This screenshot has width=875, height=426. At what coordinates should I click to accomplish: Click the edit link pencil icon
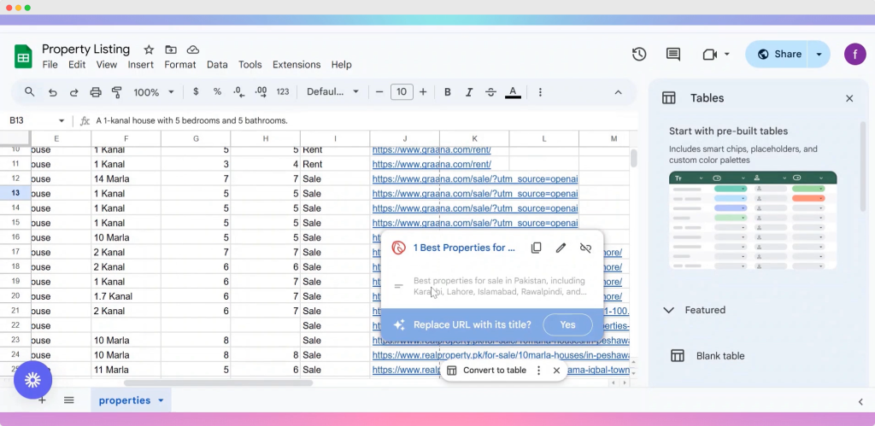pos(561,248)
